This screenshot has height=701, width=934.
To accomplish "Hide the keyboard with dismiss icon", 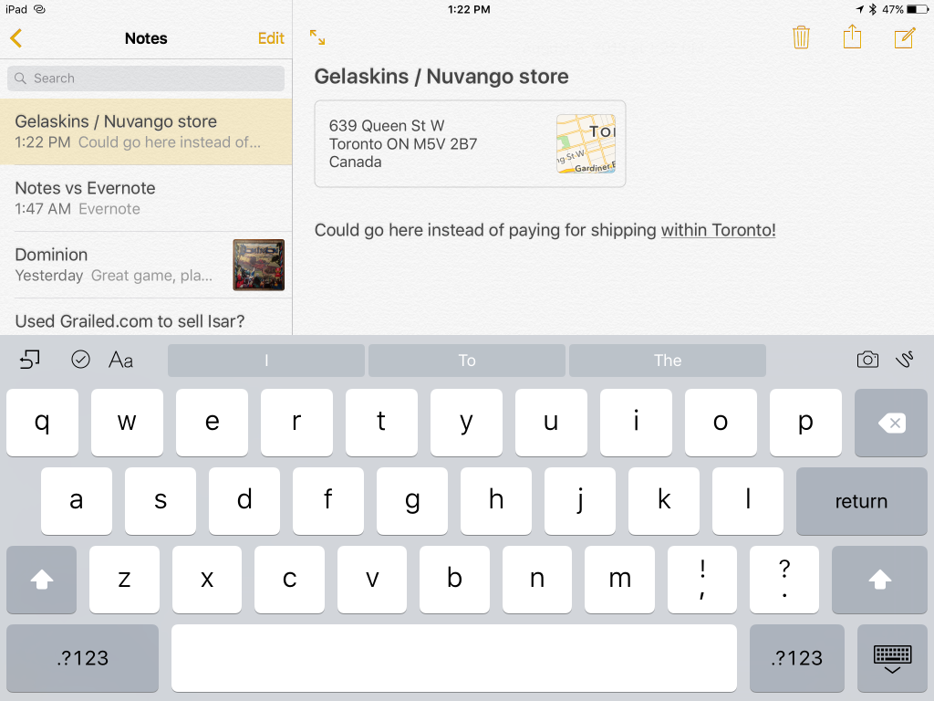I will [892, 658].
